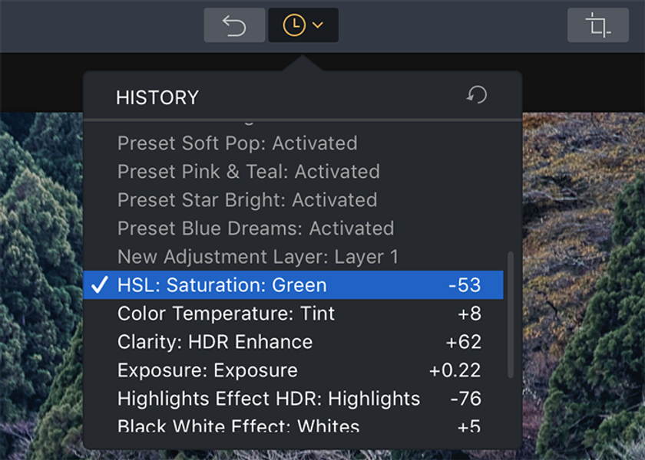Viewport: 645px width, 460px height.
Task: Click the HISTORY panel title
Action: (157, 98)
